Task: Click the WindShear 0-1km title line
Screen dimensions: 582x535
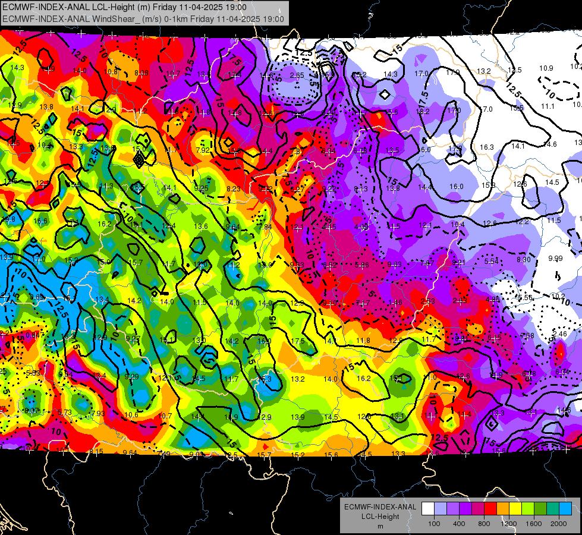Action: pos(143,19)
